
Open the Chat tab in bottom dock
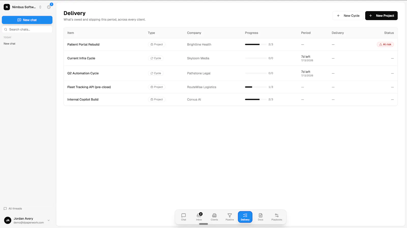tap(183, 217)
